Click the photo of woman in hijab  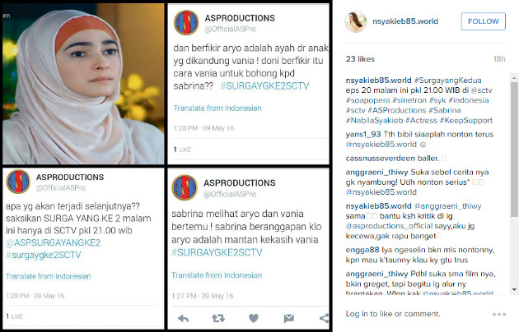click(83, 84)
